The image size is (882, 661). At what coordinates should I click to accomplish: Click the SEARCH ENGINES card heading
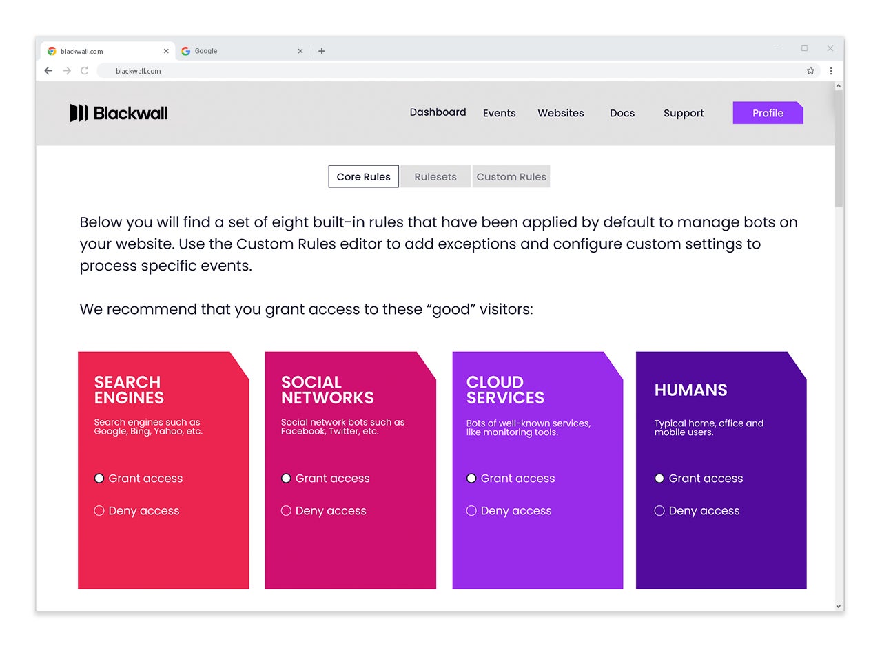[x=129, y=390]
